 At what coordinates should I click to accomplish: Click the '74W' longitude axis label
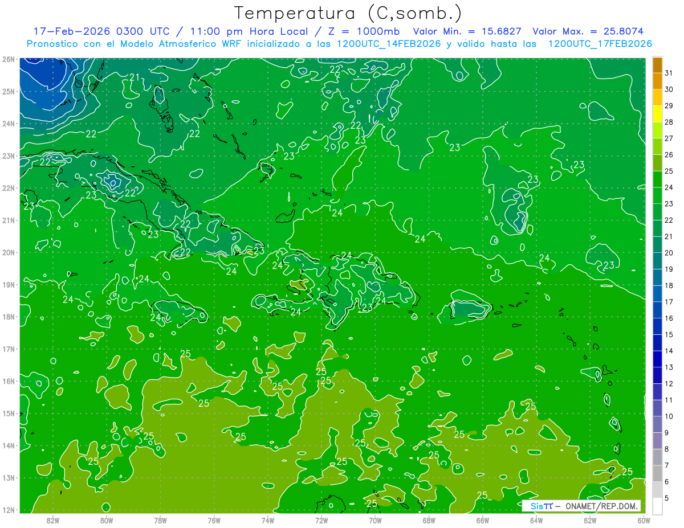(267, 519)
